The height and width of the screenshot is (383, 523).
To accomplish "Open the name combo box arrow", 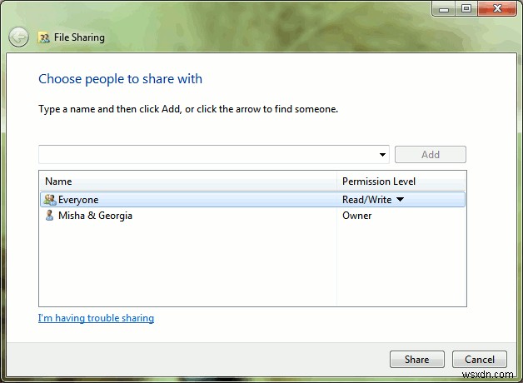I will click(x=382, y=155).
